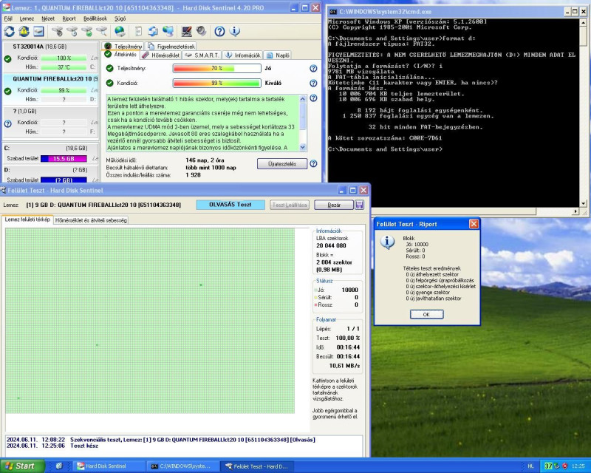Click the yellow warning alerts toolbar icon

click(24, 31)
